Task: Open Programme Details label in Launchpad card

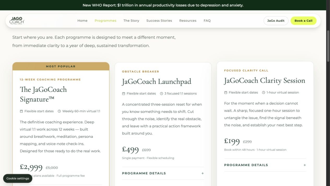Action: coord(144,173)
